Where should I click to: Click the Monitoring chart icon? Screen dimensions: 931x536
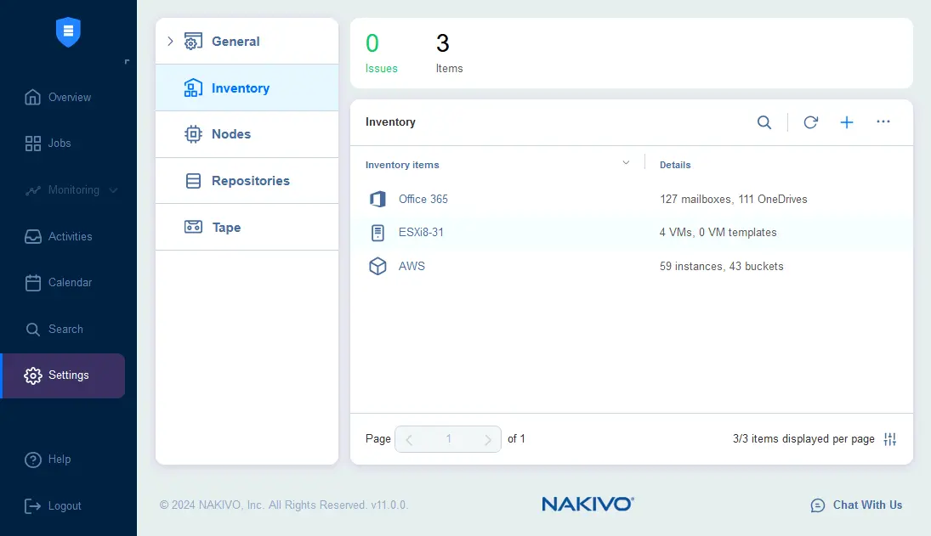coord(32,190)
